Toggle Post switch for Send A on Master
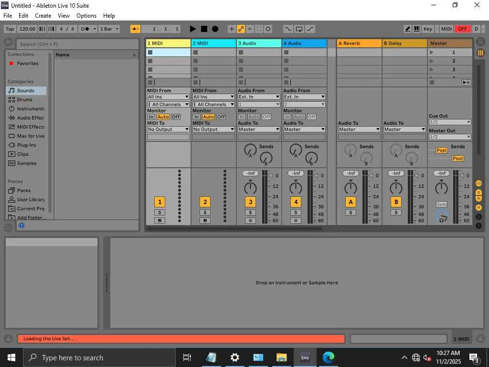The image size is (489, 367). (x=441, y=151)
